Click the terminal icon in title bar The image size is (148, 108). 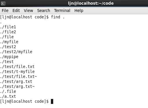pos(3,4)
